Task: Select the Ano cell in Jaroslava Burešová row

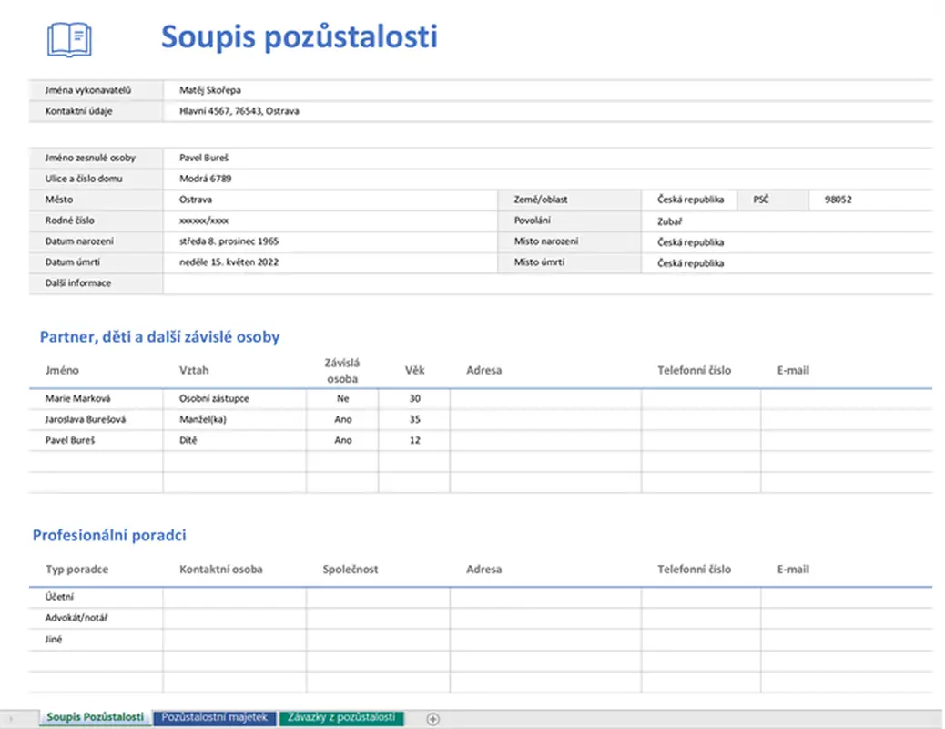Action: [342, 419]
